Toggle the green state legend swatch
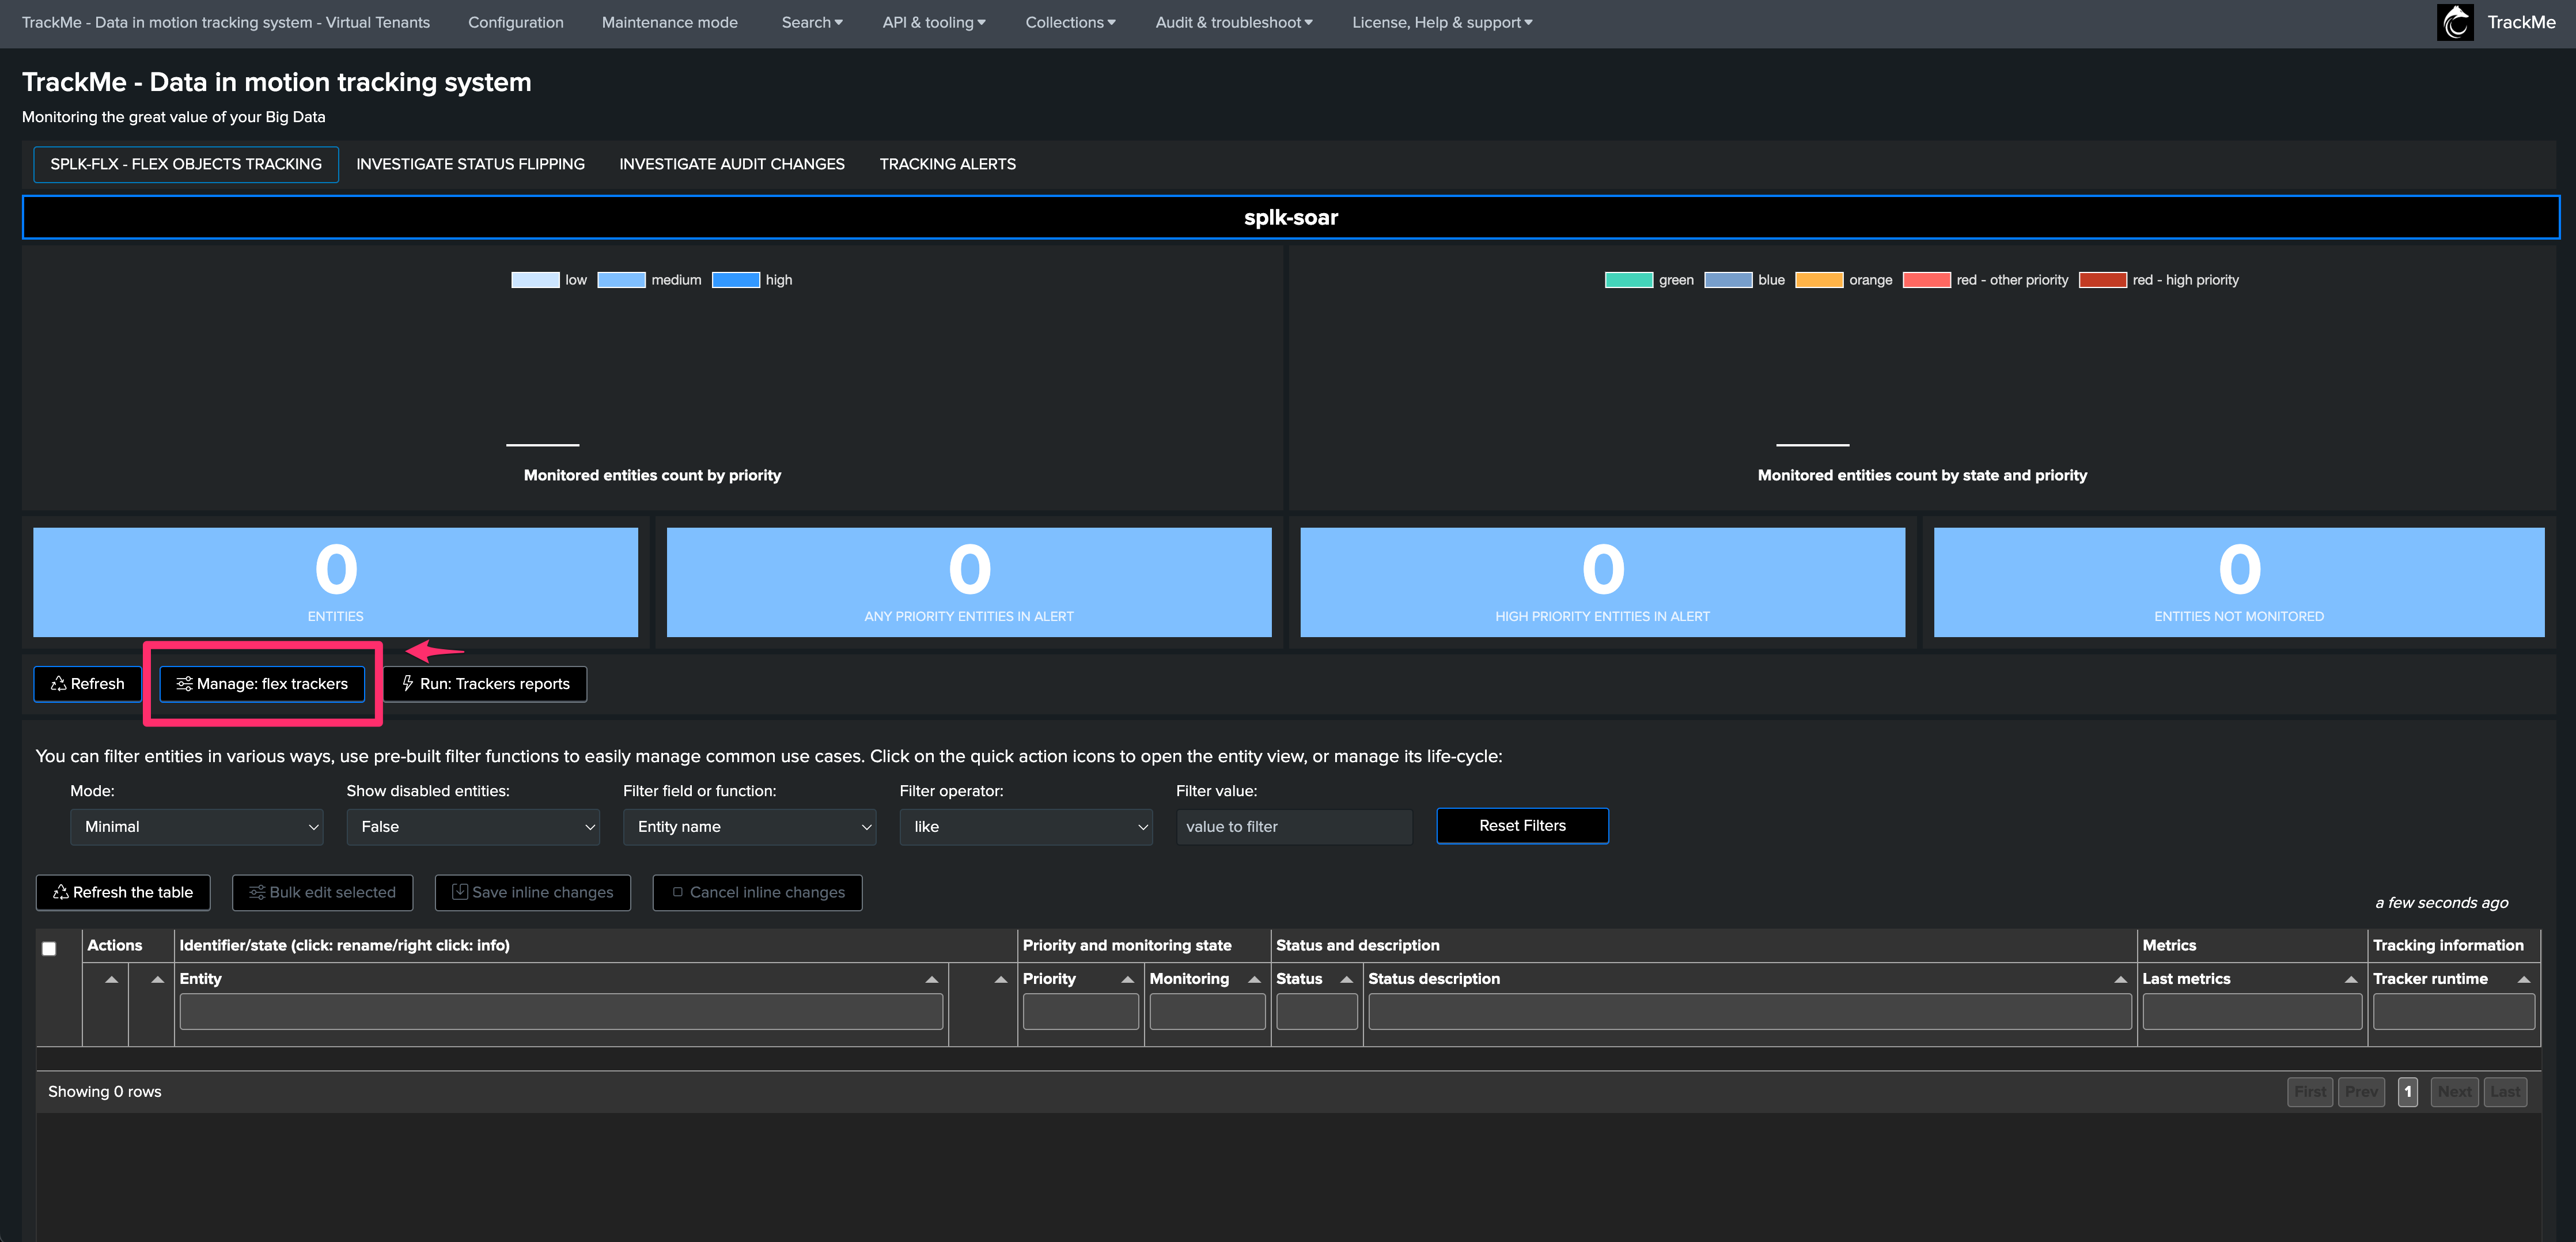2576x1242 pixels. [x=1629, y=280]
